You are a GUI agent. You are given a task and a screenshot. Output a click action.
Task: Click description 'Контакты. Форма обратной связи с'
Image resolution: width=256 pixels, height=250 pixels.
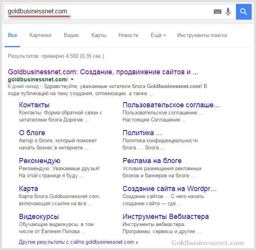point(60,112)
